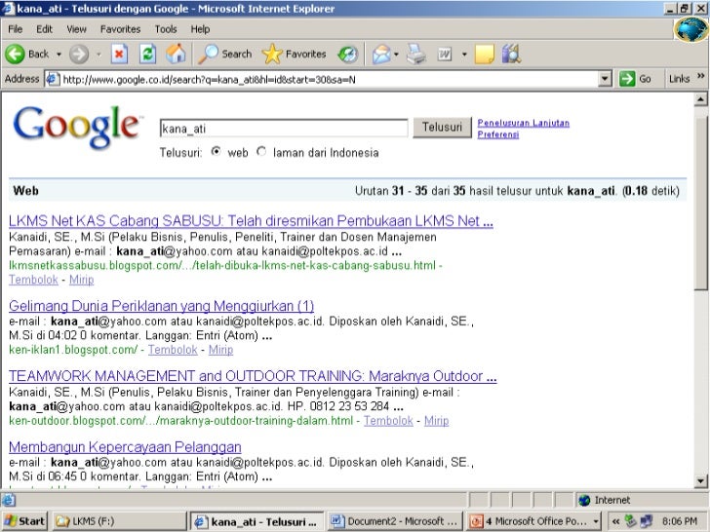Open the Favorites menu
Image resolution: width=710 pixels, height=532 pixels.
pyautogui.click(x=121, y=29)
